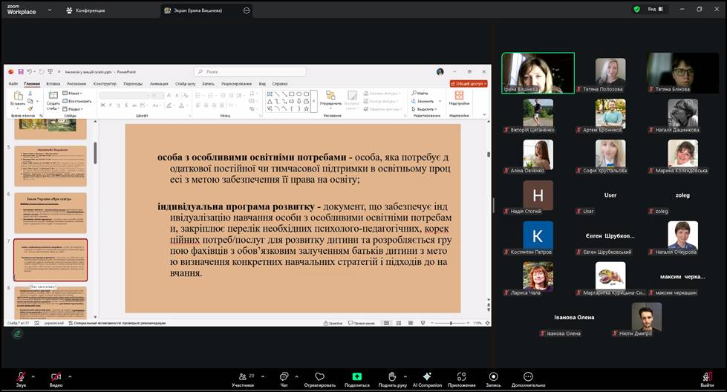Viewport: 727px width, 392px height.
Task: Click the Отреагировать heart icon
Action: pyautogui.click(x=319, y=377)
